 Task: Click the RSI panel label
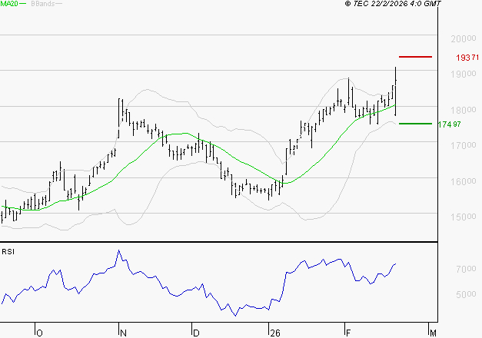[x=8, y=252]
